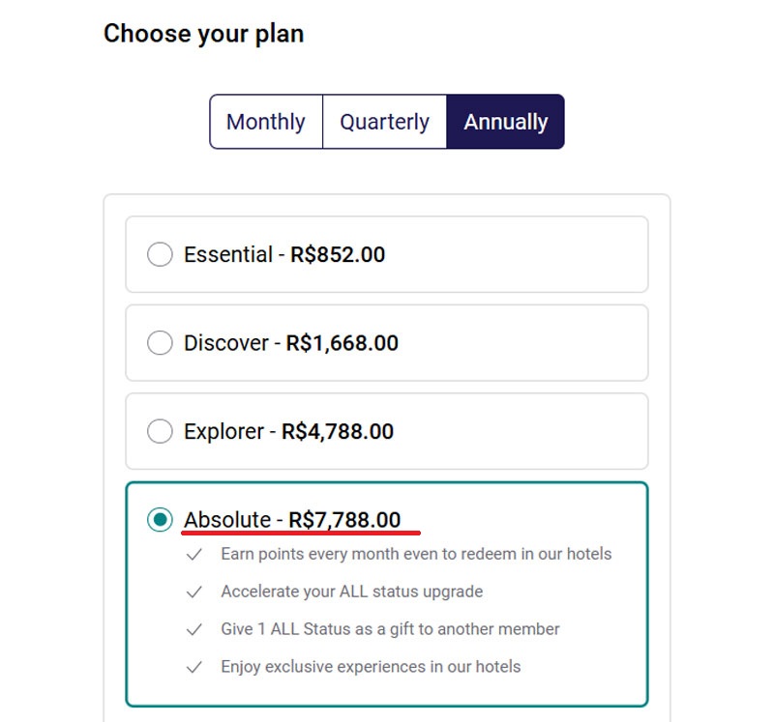Select the Annually billing tab
This screenshot has height=722, width=774.
[505, 122]
